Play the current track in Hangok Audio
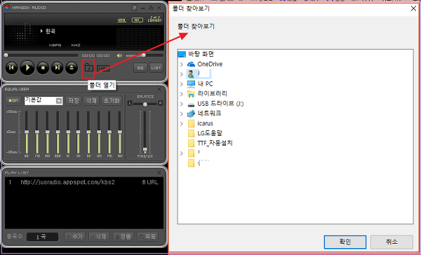Viewport: 421px width, 255px height. 27,68
